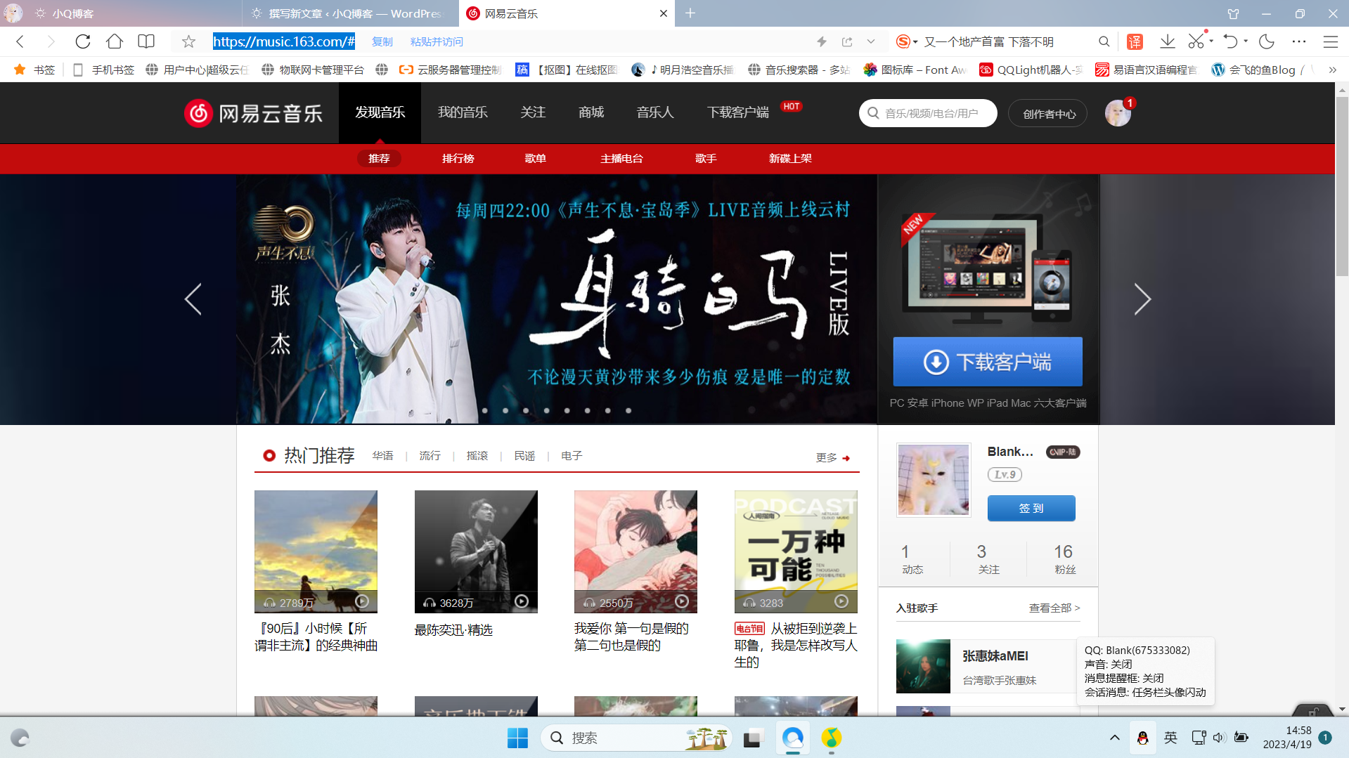The height and width of the screenshot is (758, 1349).
Task: Go to browser home page icon
Action: coord(114,41)
